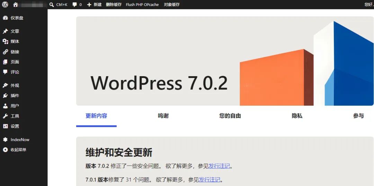
Task: Click the 收起菜单 label
Action: pos(18,150)
